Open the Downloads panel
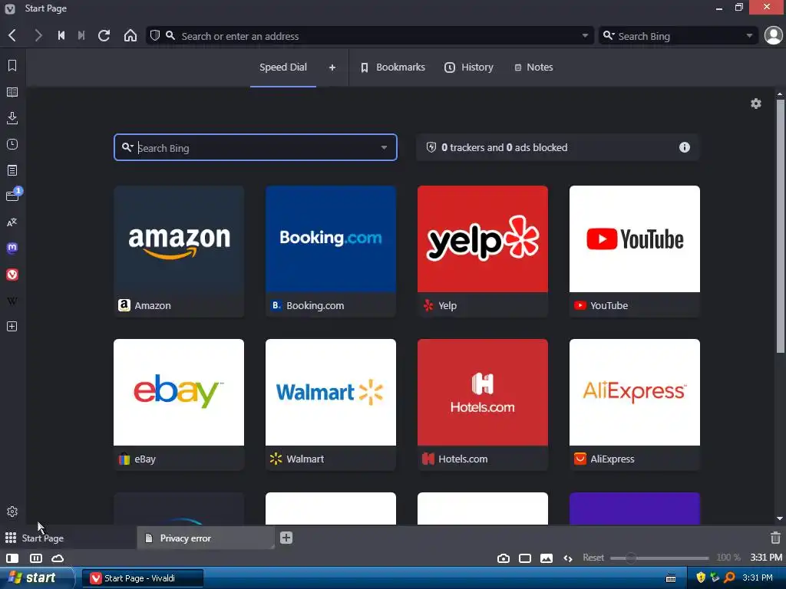The height and width of the screenshot is (589, 786). click(x=12, y=118)
